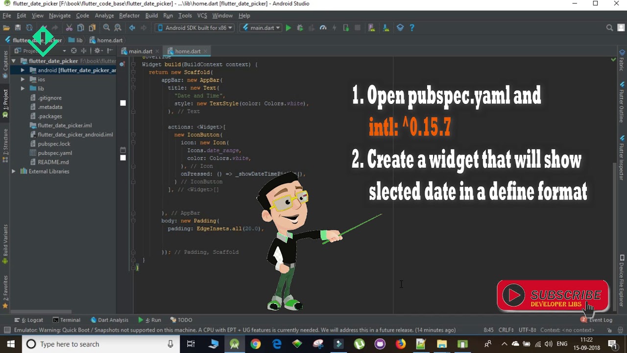627x353 pixels.
Task: Click Windows search box
Action: coord(100,344)
